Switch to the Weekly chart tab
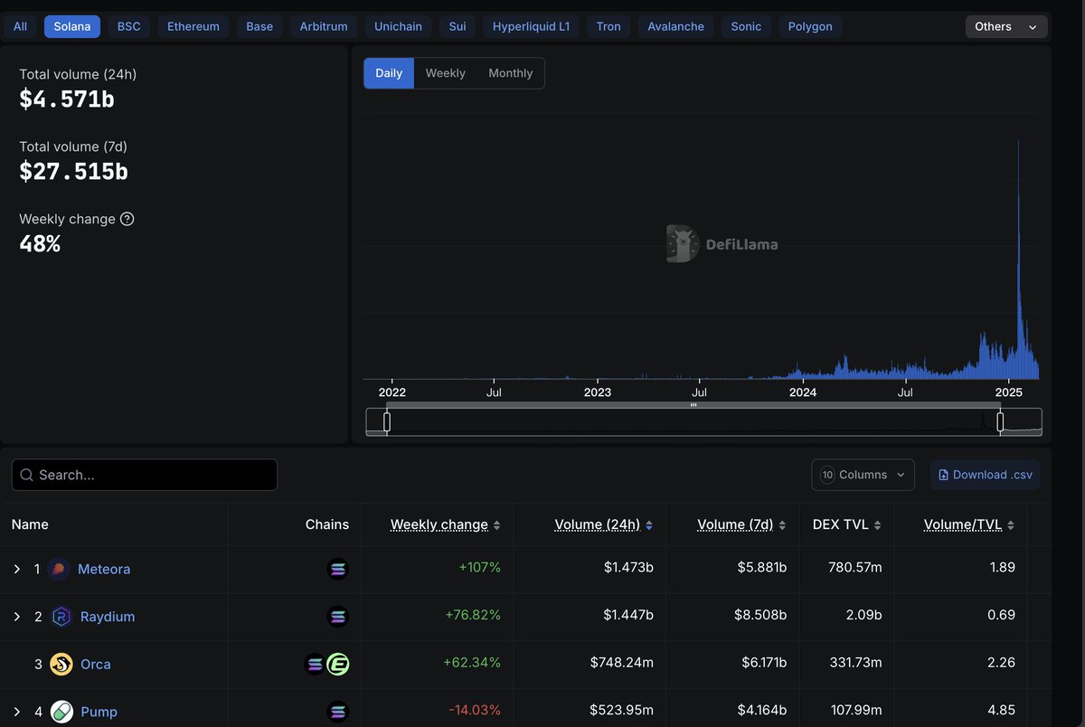1085x727 pixels. [x=445, y=72]
